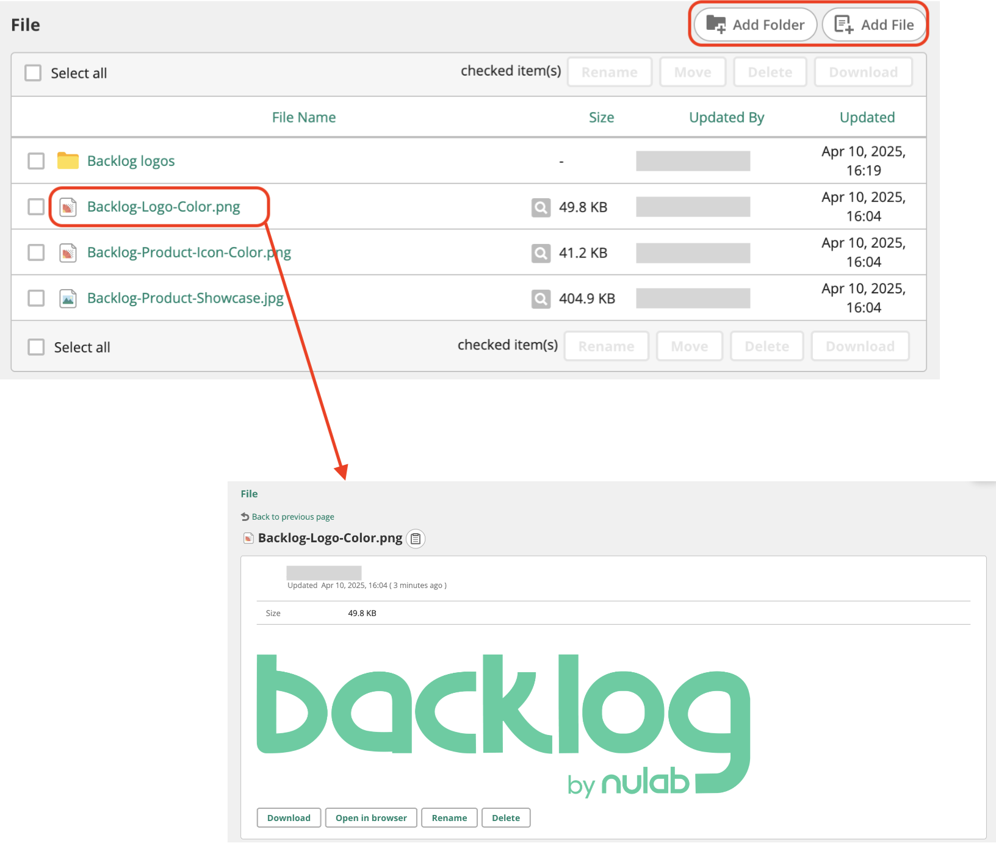Click the file icon before the detail page title
This screenshot has width=996, height=843.
(x=248, y=538)
